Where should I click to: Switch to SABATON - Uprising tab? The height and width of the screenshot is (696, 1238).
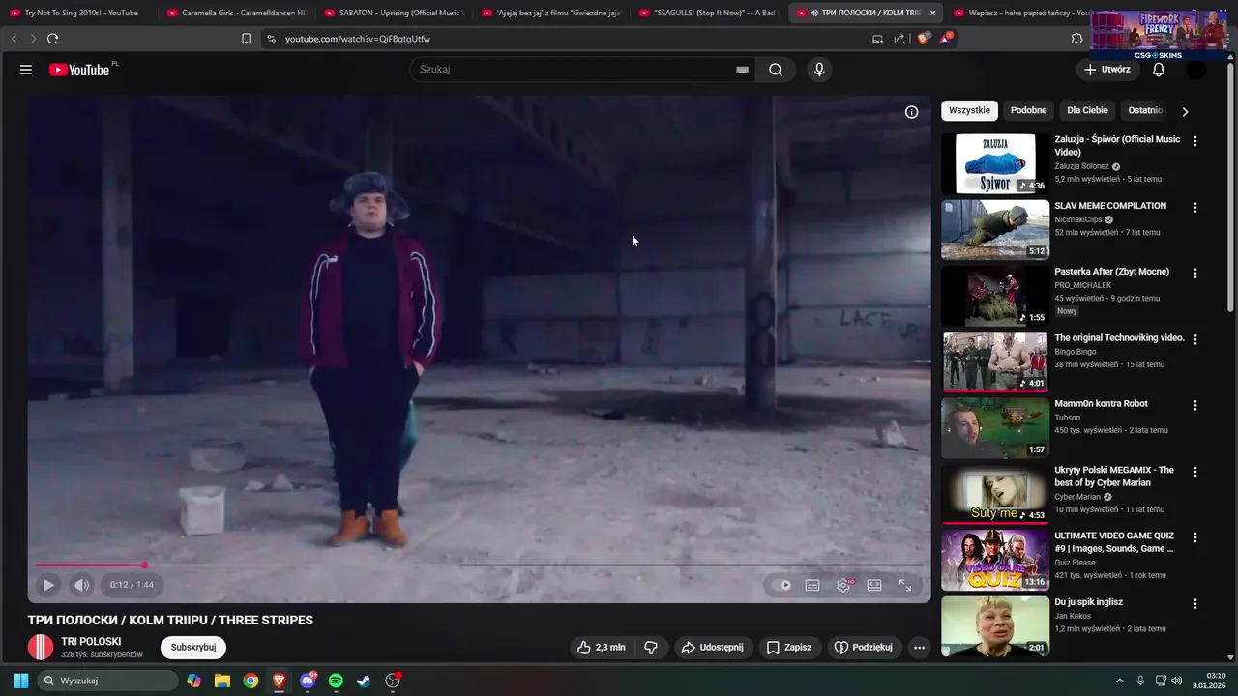point(393,13)
